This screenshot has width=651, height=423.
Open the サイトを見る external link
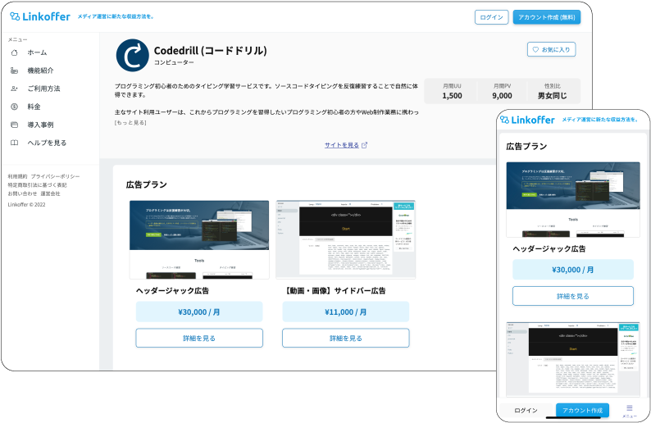point(345,145)
